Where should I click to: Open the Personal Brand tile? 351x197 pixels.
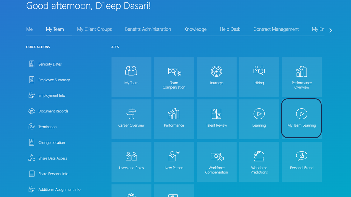[x=302, y=161]
